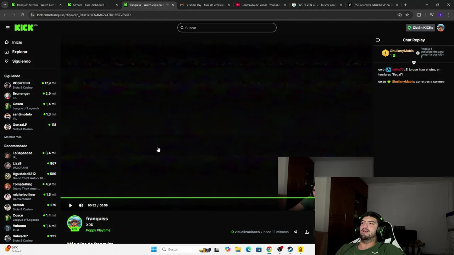Open LaSapaaaaa recommended channel
454x255 pixels.
pos(30,155)
